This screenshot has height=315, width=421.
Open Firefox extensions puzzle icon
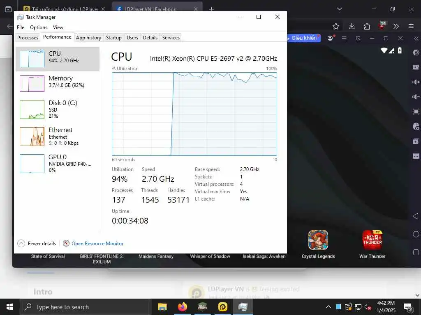pos(367,26)
